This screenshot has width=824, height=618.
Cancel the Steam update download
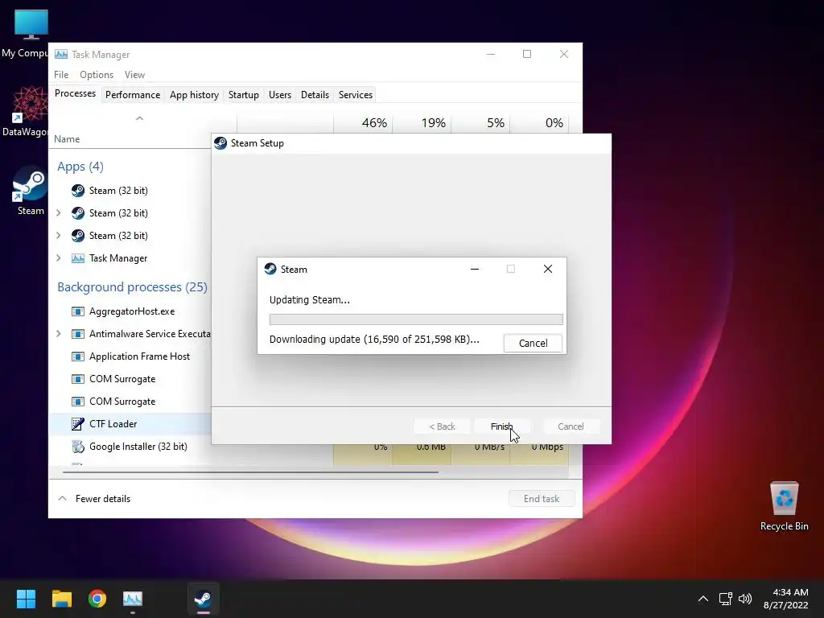533,343
